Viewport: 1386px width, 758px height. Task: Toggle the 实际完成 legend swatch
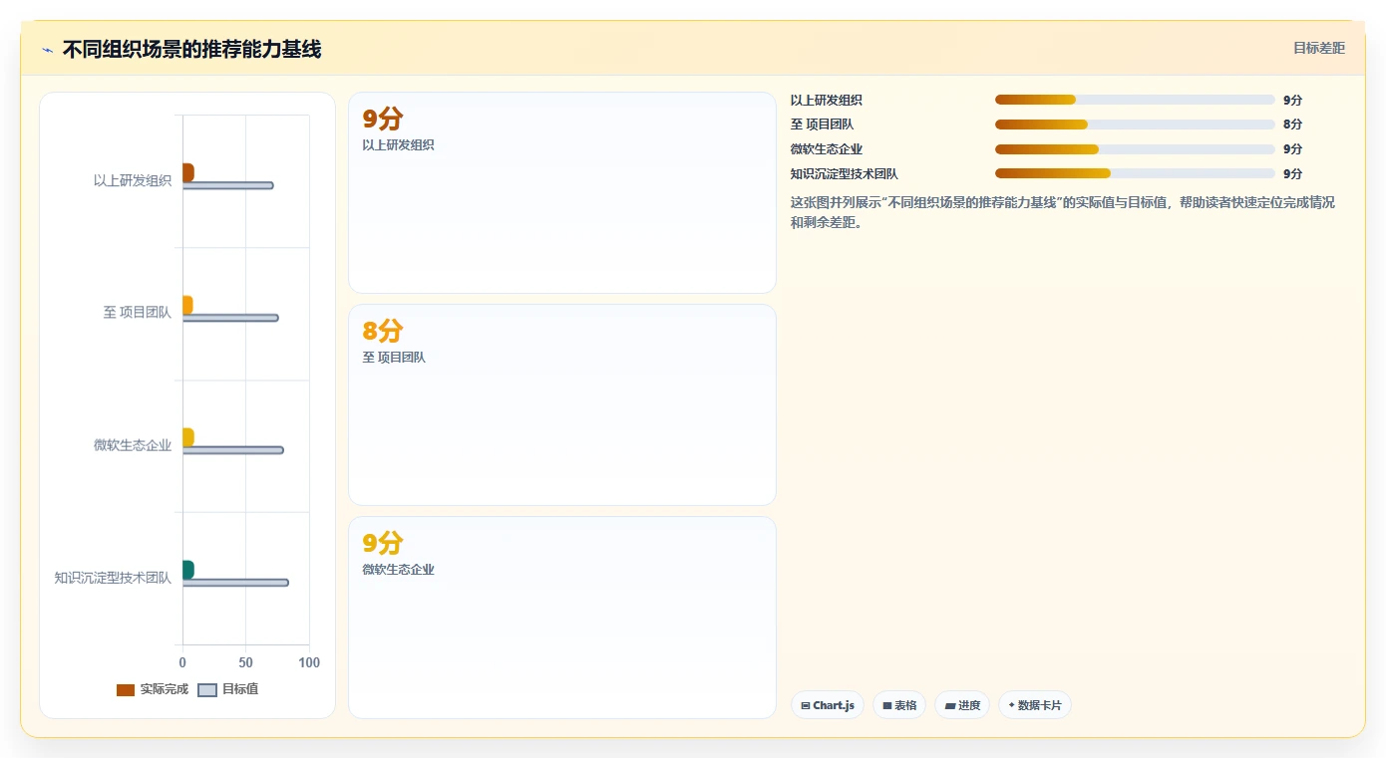click(x=126, y=690)
